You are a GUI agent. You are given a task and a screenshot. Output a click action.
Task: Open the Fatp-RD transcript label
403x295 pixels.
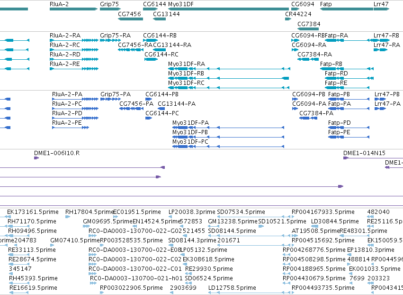[336, 74]
